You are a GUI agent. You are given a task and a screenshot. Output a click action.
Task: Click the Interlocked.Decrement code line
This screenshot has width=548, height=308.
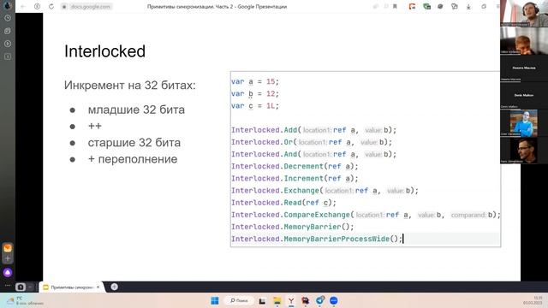[295, 166]
